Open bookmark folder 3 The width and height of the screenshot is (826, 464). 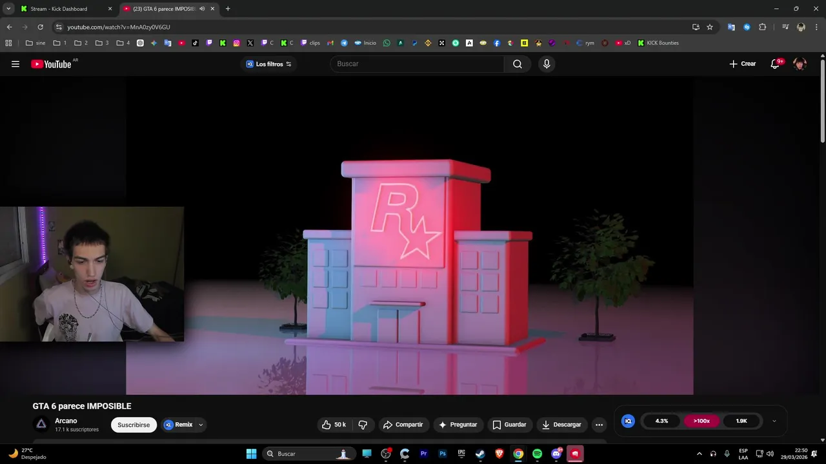pyautogui.click(x=102, y=43)
